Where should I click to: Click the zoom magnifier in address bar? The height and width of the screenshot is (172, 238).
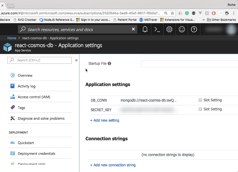pyautogui.click(x=166, y=13)
